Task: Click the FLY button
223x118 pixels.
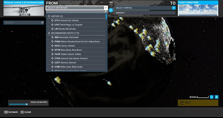Action: point(198,103)
